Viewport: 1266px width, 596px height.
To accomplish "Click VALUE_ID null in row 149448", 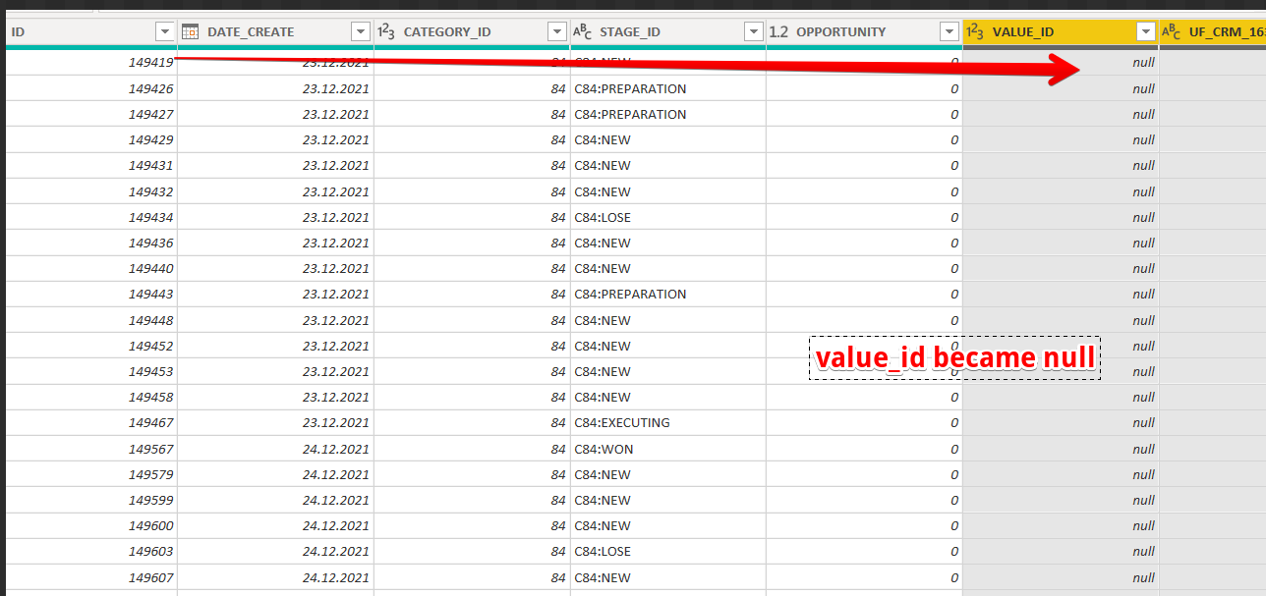I will point(1143,320).
